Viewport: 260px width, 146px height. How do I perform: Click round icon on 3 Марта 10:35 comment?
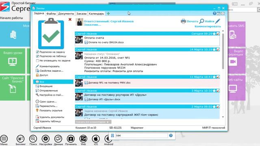point(218,91)
